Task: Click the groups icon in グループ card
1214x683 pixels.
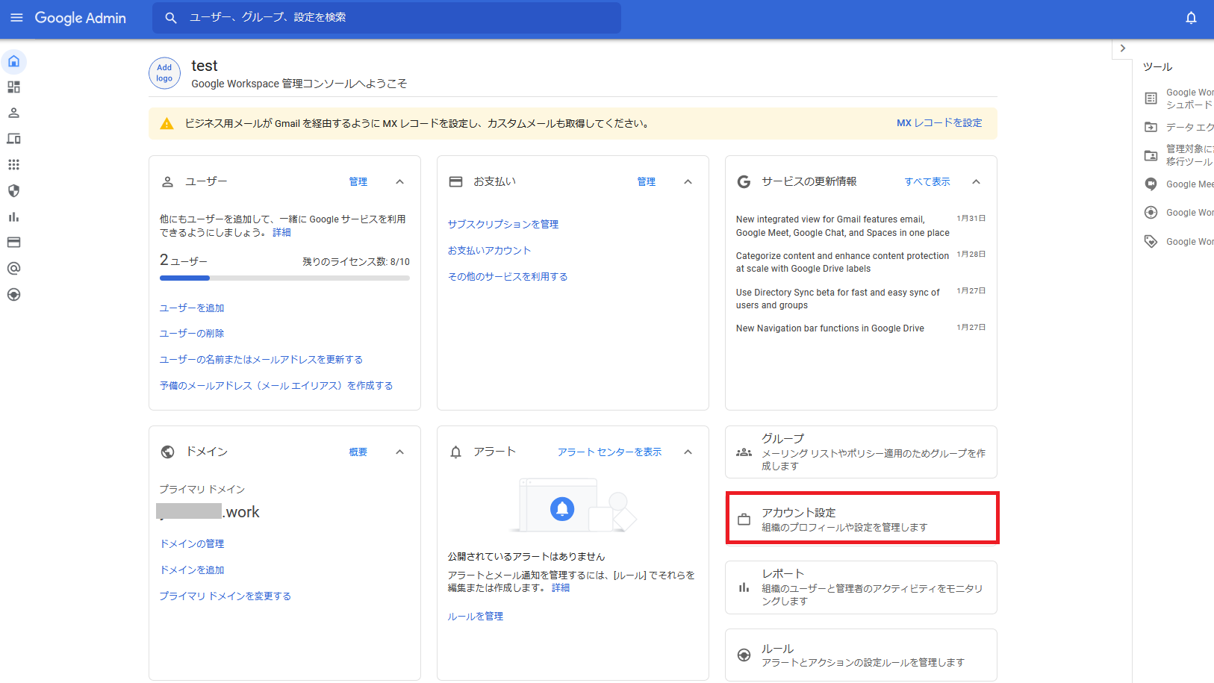Action: (x=744, y=452)
